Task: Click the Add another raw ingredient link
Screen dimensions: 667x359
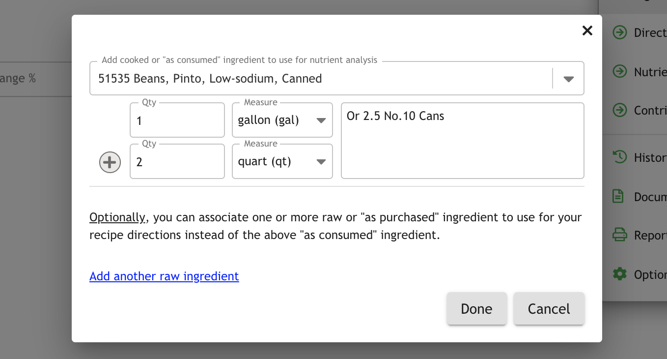Action: coord(164,276)
